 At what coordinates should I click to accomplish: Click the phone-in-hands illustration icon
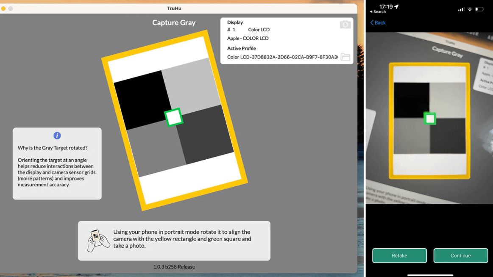coord(98,240)
